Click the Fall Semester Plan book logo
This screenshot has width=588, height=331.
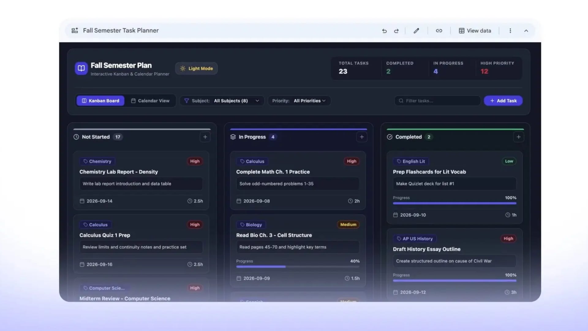[x=81, y=68]
